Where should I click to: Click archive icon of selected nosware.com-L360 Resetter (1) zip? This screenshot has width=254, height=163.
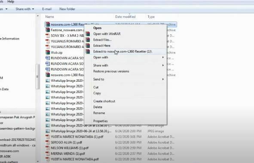pos(48,24)
